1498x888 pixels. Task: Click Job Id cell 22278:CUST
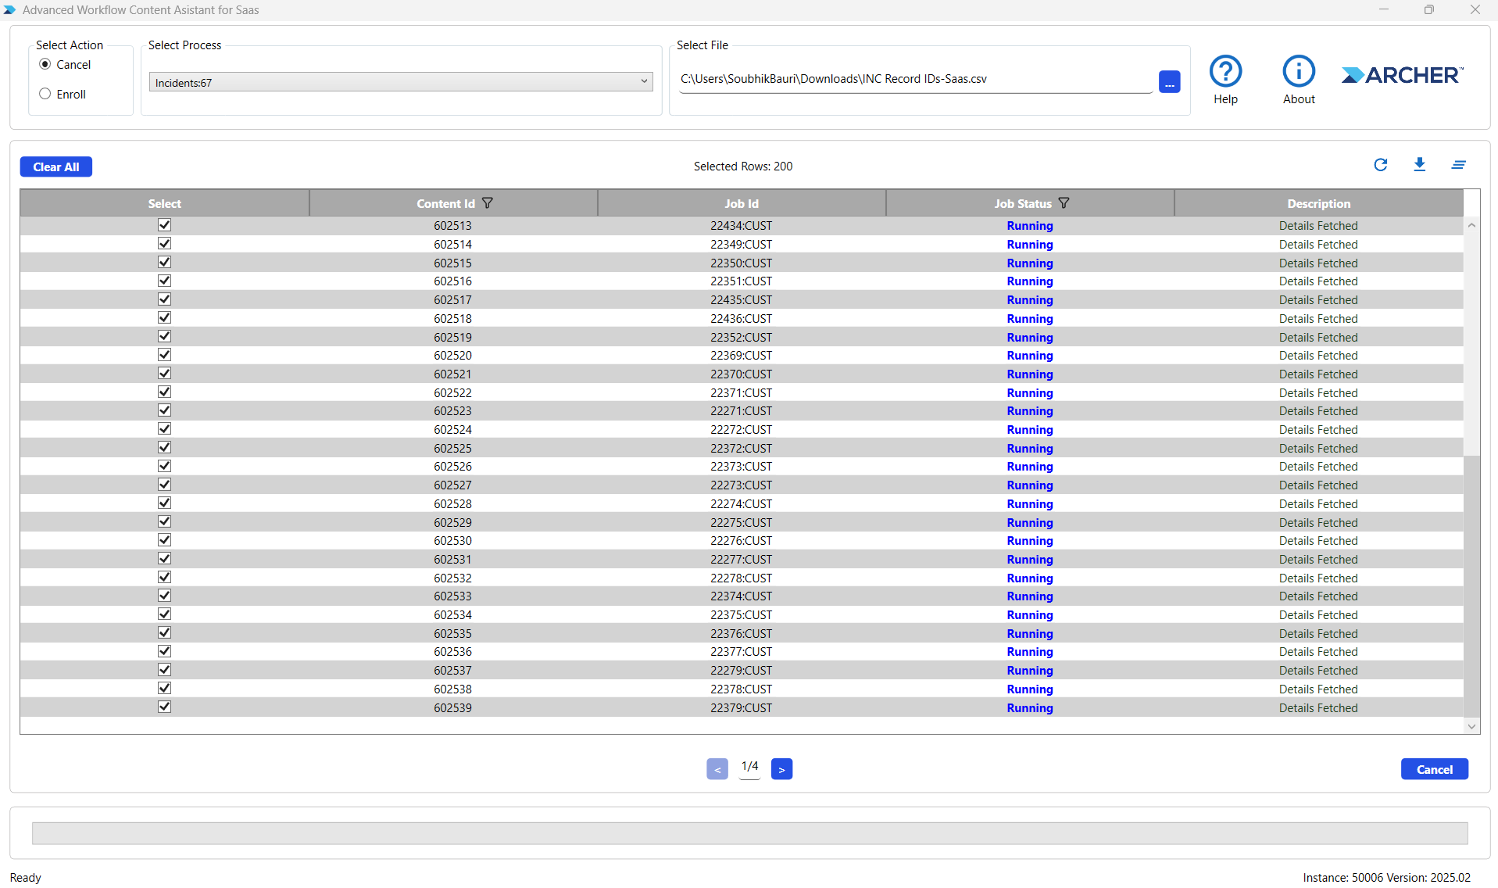point(742,578)
